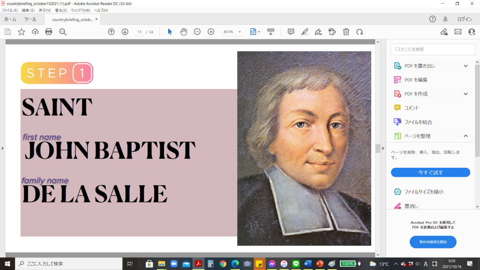Screen dimensions: 480x270
Task: Click the tools pane scrollbar
Action: click(x=477, y=110)
